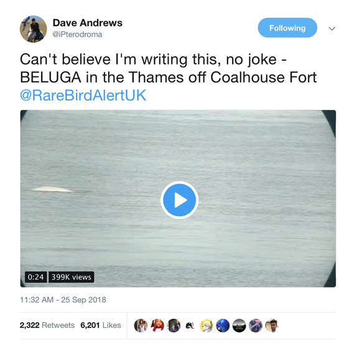Toggle the Following button off
Image resolution: width=354 pixels, height=344 pixels.
287,28
